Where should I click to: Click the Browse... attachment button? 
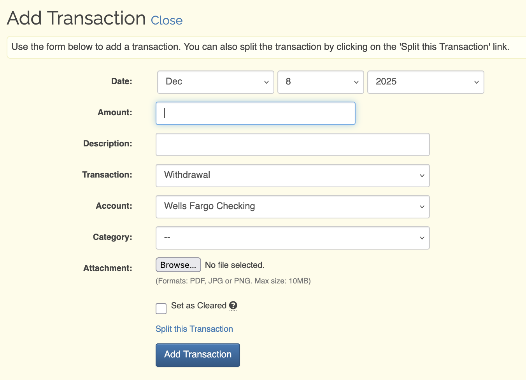pos(178,265)
